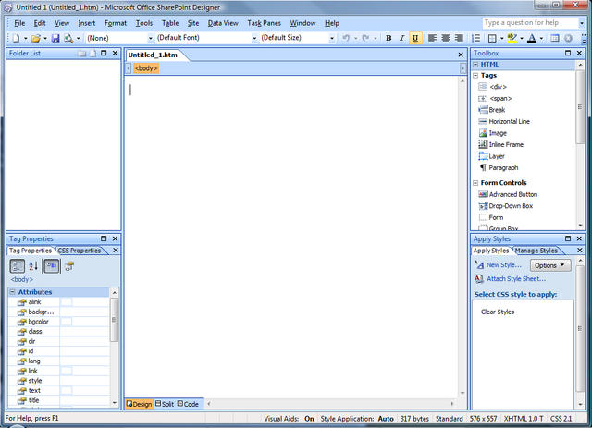This screenshot has height=428, width=592.
Task: Switch to Manage Styles tab
Action: [x=536, y=251]
